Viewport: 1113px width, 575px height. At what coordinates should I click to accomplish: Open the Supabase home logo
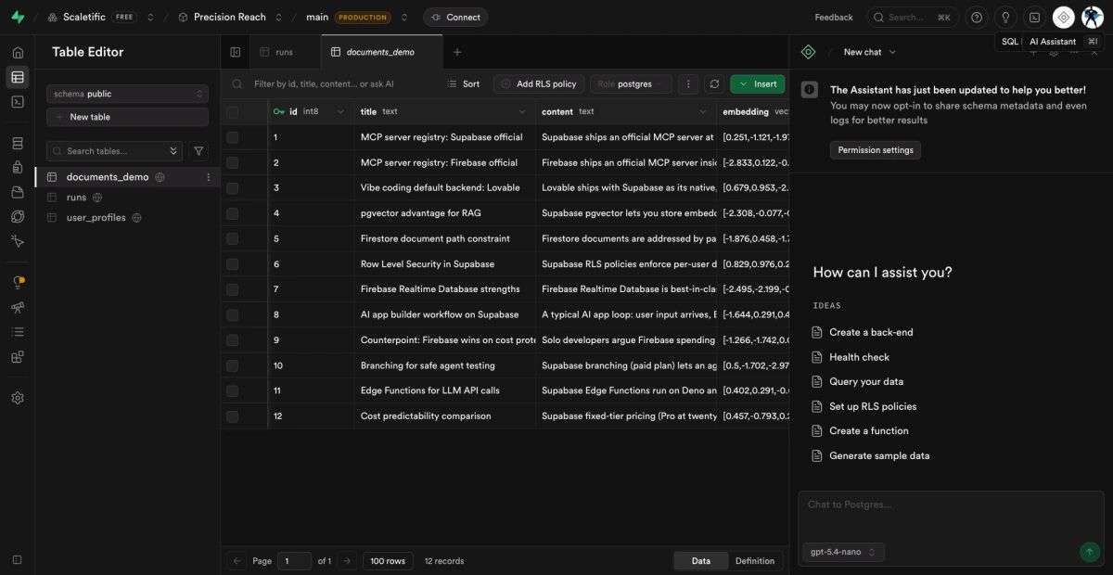pyautogui.click(x=17, y=17)
